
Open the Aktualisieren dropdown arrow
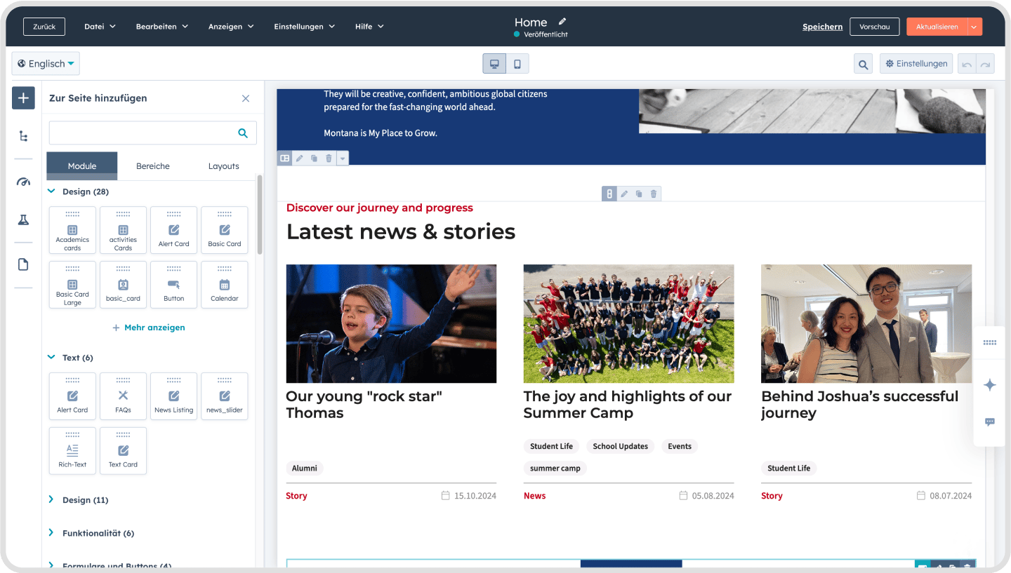(x=974, y=27)
